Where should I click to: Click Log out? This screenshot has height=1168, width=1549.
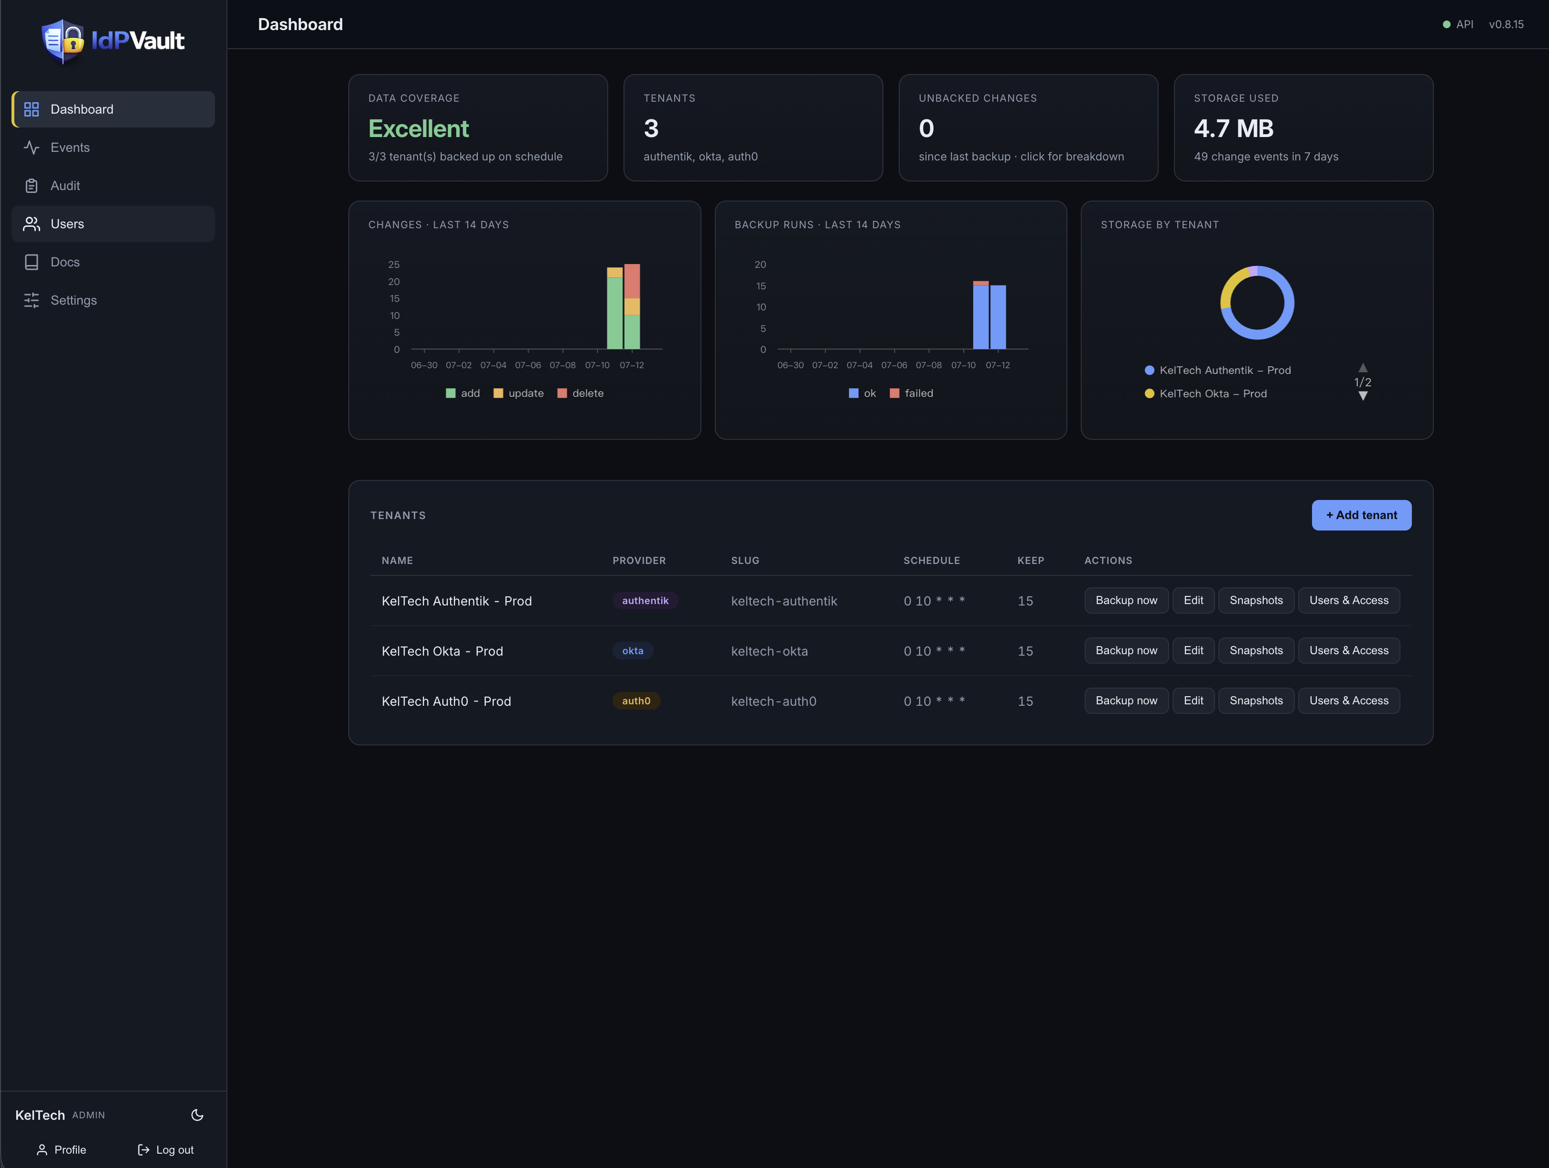[x=166, y=1150]
